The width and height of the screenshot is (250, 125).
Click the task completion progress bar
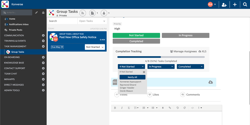(x=161, y=57)
